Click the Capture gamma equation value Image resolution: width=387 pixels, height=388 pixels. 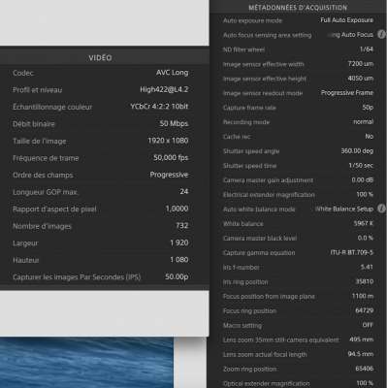pyautogui.click(x=352, y=252)
